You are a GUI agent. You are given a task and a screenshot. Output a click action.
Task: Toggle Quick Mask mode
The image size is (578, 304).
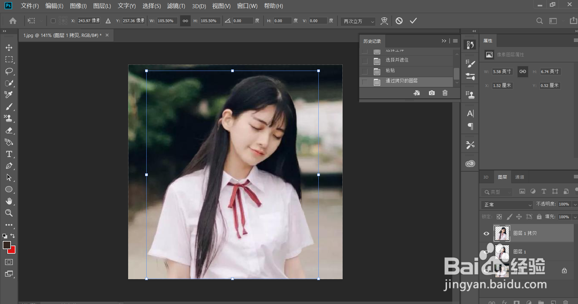tap(9, 262)
